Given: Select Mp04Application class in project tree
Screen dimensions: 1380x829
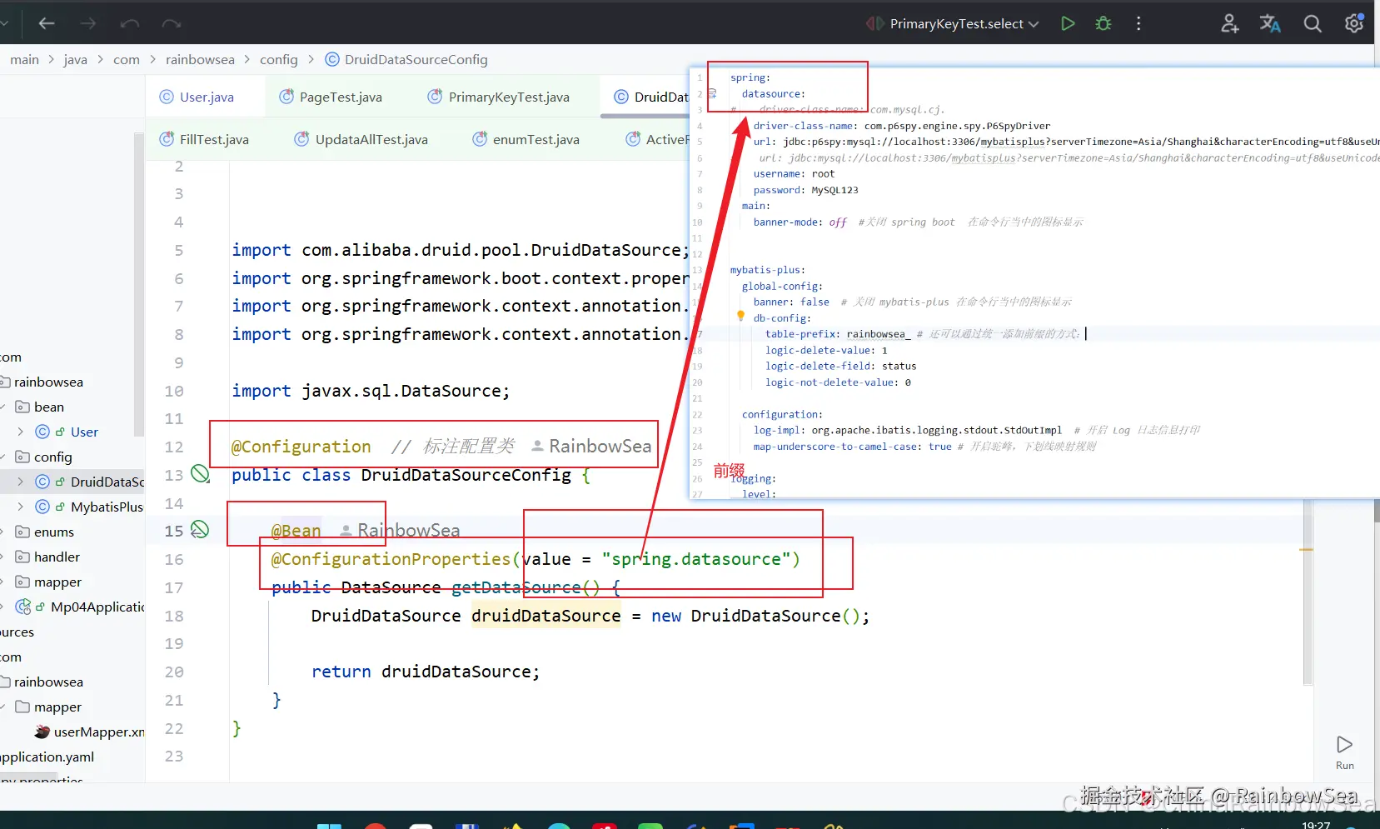Looking at the screenshot, I should coord(97,607).
